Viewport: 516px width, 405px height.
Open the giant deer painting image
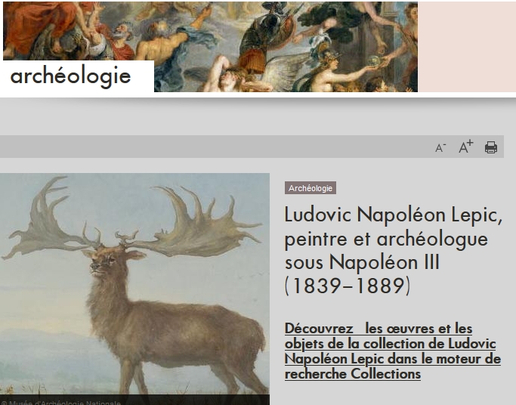134,285
